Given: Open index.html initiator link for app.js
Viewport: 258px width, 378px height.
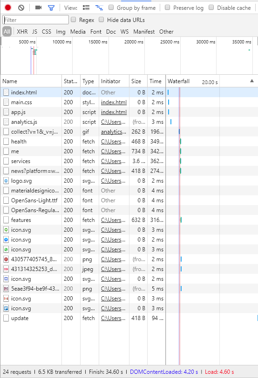Looking at the screenshot, I should (x=114, y=112).
